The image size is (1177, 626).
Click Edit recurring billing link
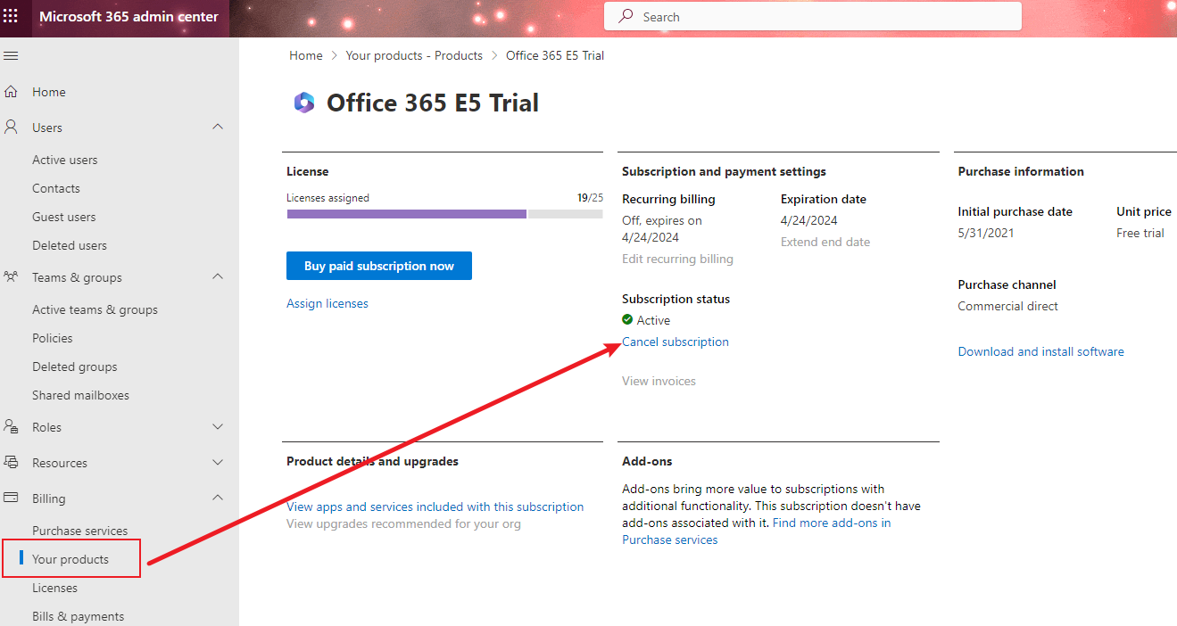pyautogui.click(x=677, y=259)
